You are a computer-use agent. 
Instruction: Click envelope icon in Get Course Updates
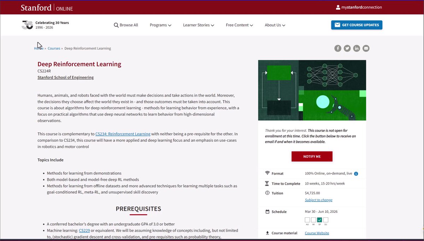coord(337,25)
